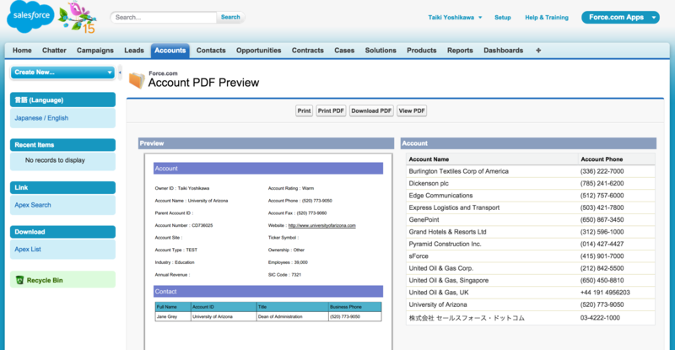Click the Print PDF button
675x350 pixels.
(x=331, y=110)
